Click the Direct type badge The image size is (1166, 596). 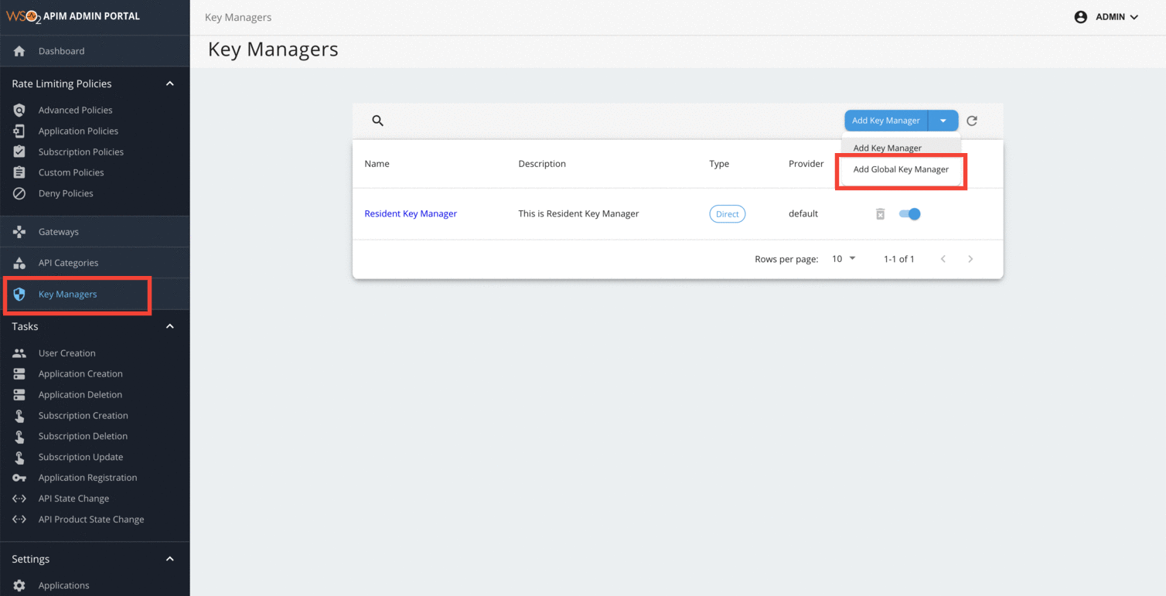click(727, 213)
